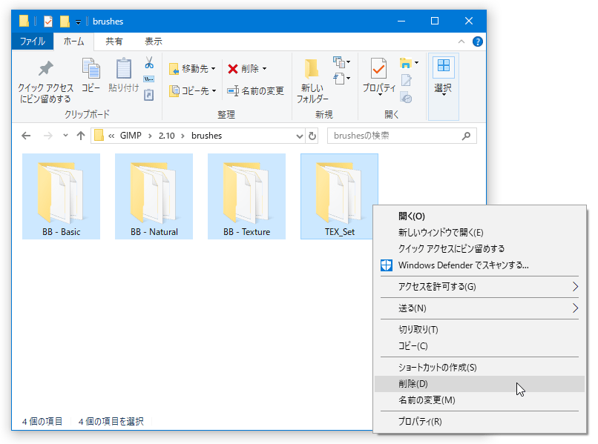Choose Create shortcut (ショートカットの作成)
The width and height of the screenshot is (598, 444).
480,368
